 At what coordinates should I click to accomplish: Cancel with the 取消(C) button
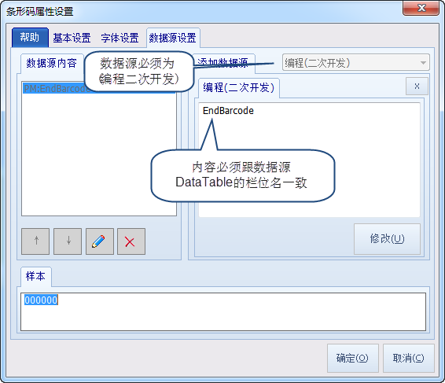(409, 359)
